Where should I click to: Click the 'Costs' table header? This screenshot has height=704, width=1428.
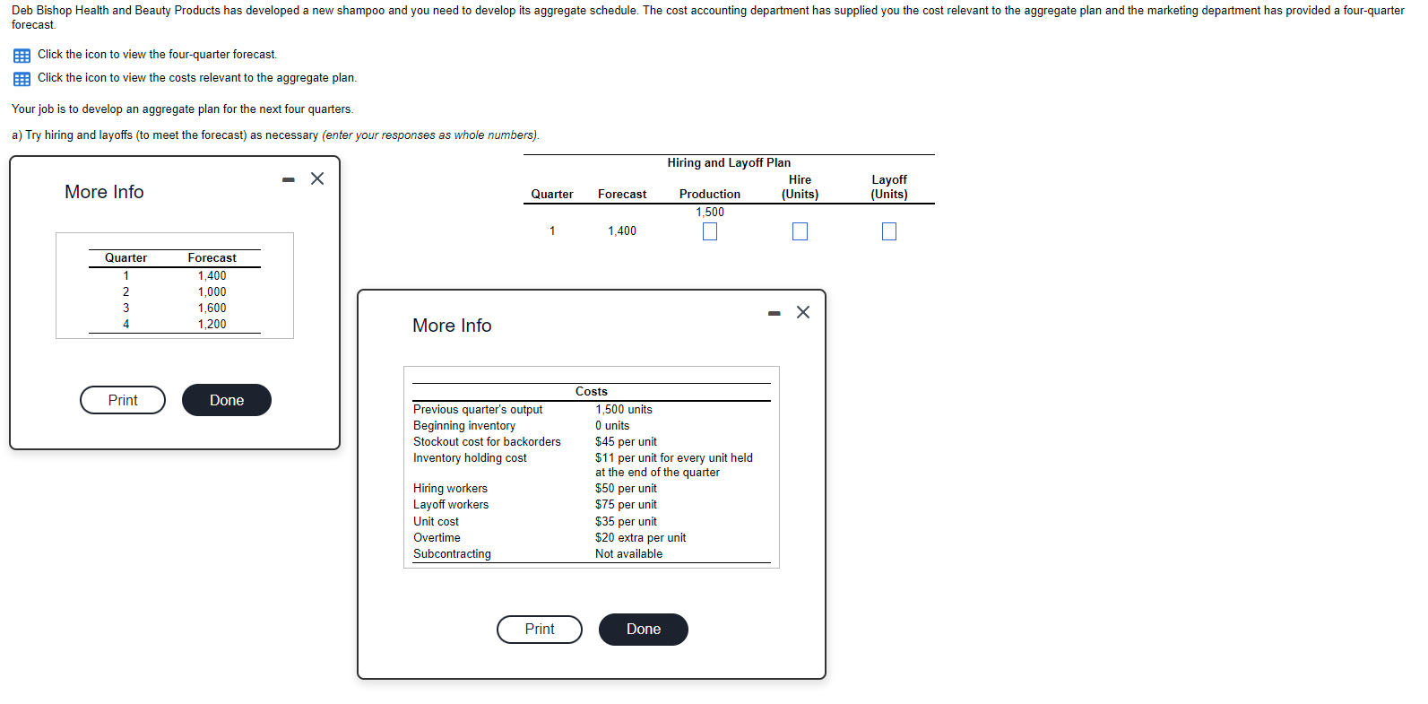click(x=592, y=392)
